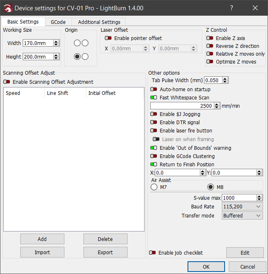This screenshot has width=268, height=274.
Task: Open the Baud Rate dropdown
Action: [x=242, y=206]
